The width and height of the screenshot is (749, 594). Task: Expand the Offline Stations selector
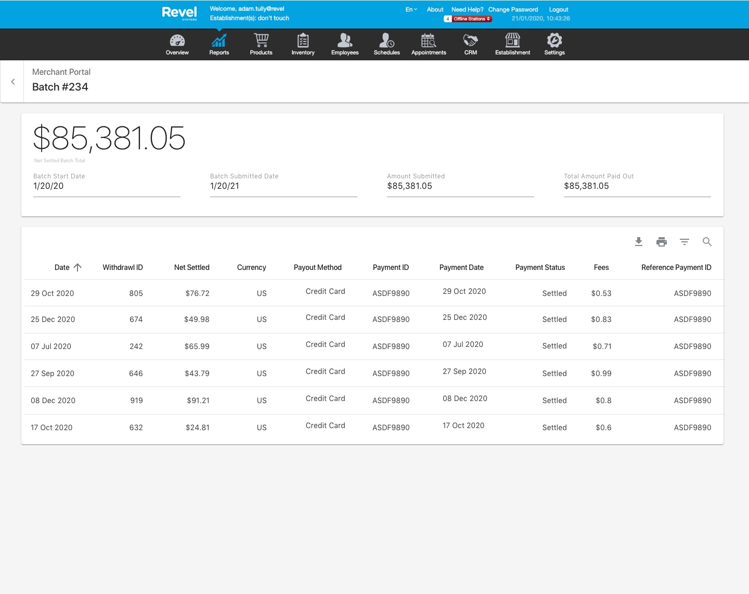pyautogui.click(x=471, y=19)
